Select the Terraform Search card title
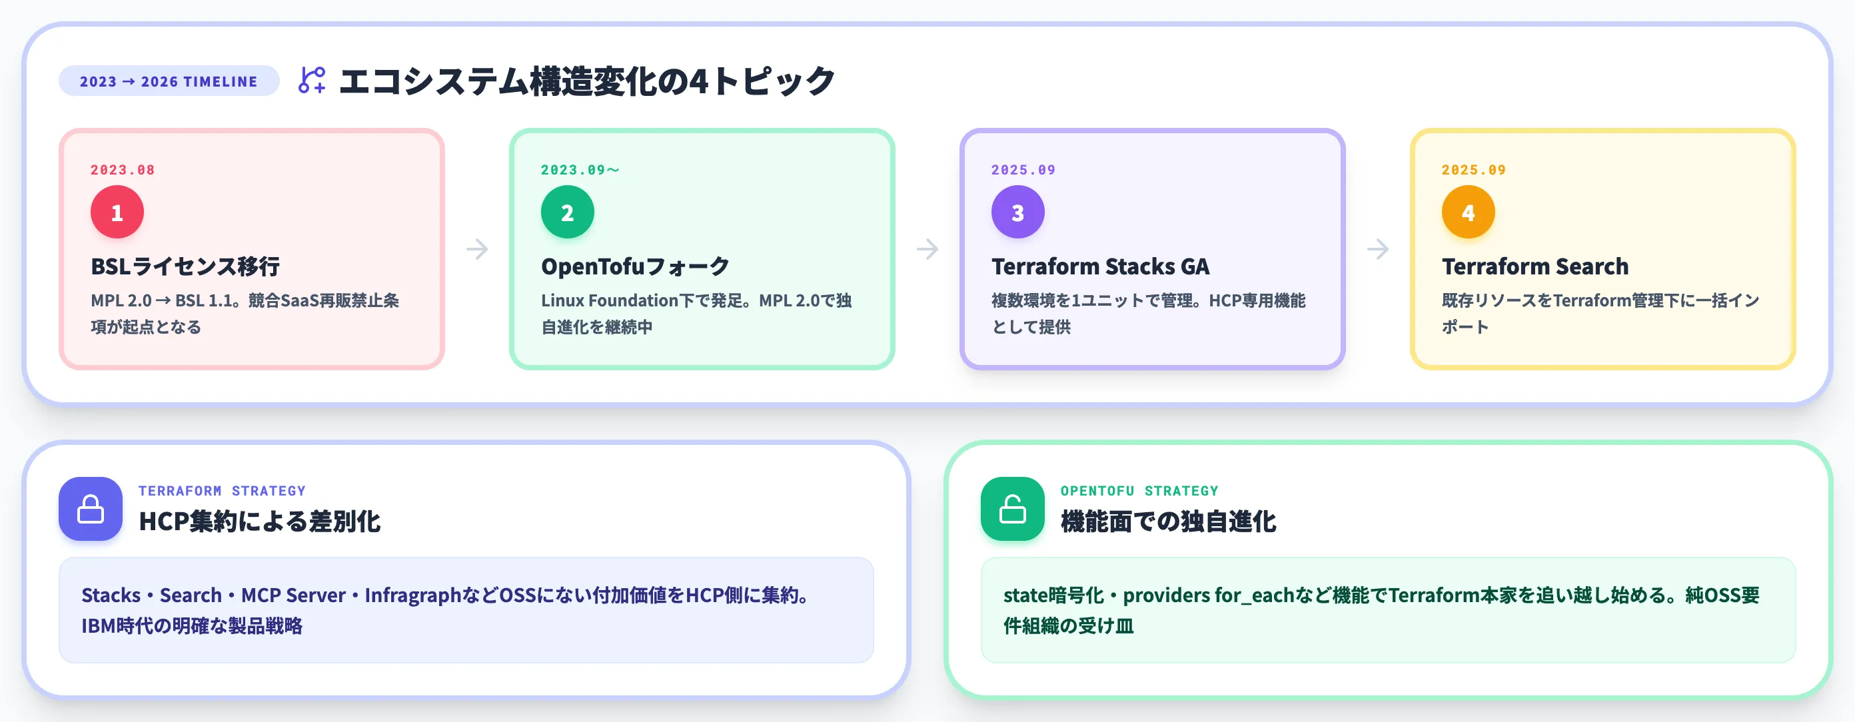 [x=1535, y=266]
